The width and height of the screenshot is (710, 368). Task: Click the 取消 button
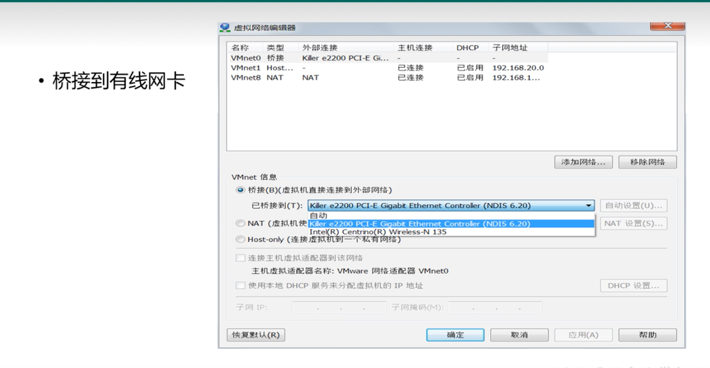pyautogui.click(x=519, y=335)
